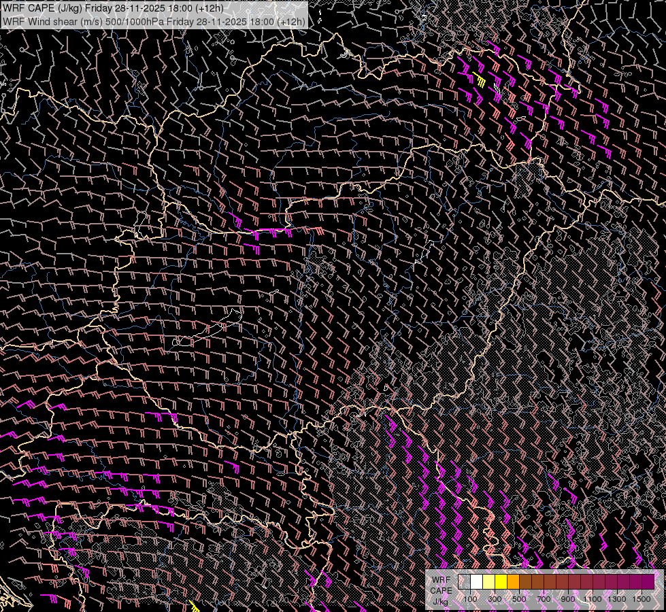Select the white CAPE legend swatch
The image size is (666, 612).
476,582
